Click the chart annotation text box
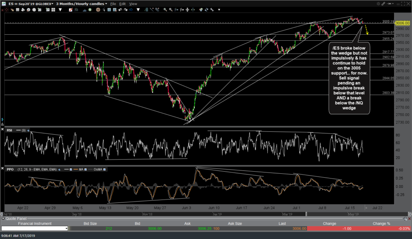Image resolution: width=412 pixels, height=239 pixels. pyautogui.click(x=349, y=78)
